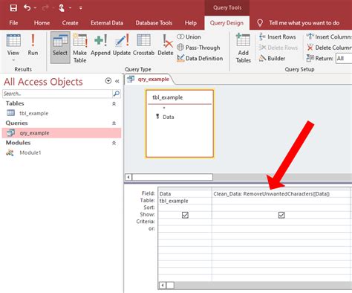Select tbl_example in the navigation pane
The image size is (352, 293).
click(x=62, y=113)
